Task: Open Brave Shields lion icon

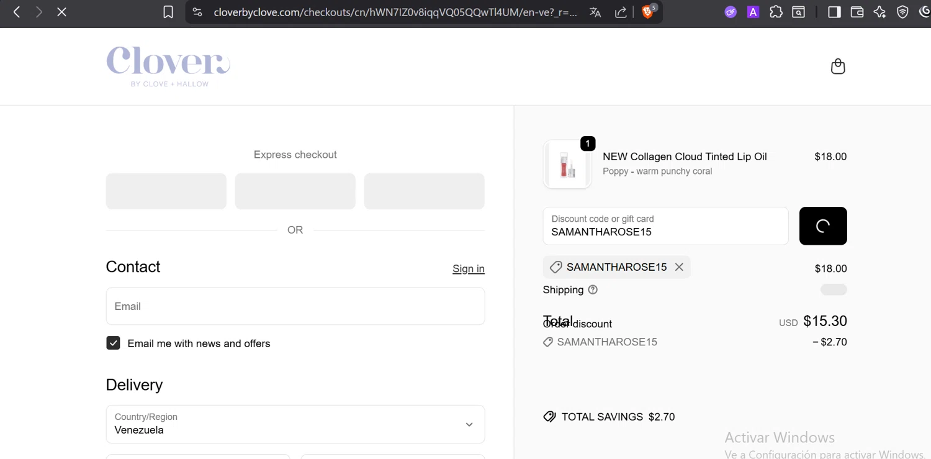Action: [648, 11]
